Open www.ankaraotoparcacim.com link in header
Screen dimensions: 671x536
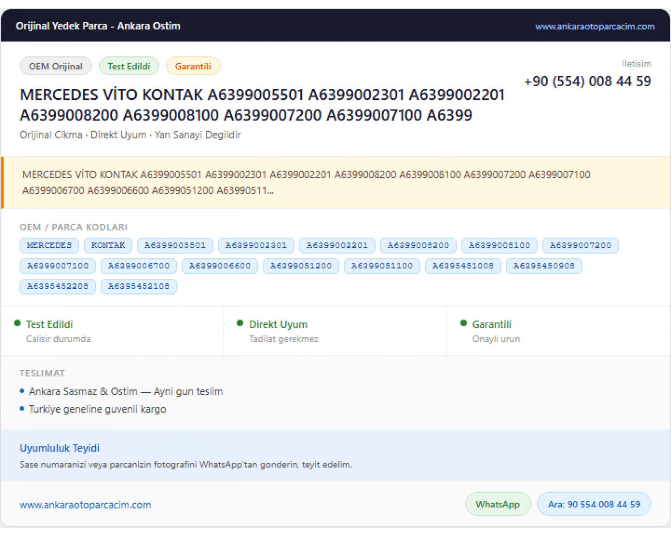595,26
